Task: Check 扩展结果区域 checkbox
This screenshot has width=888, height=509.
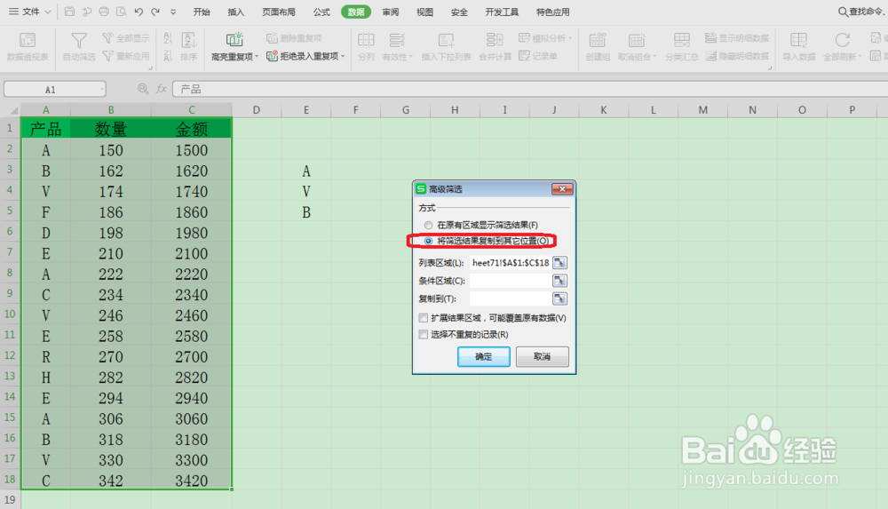Action: point(424,318)
